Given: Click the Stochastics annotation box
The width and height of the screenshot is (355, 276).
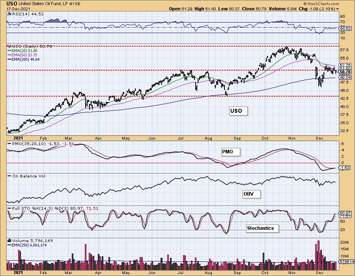Looking at the screenshot, I should pyautogui.click(x=262, y=228).
